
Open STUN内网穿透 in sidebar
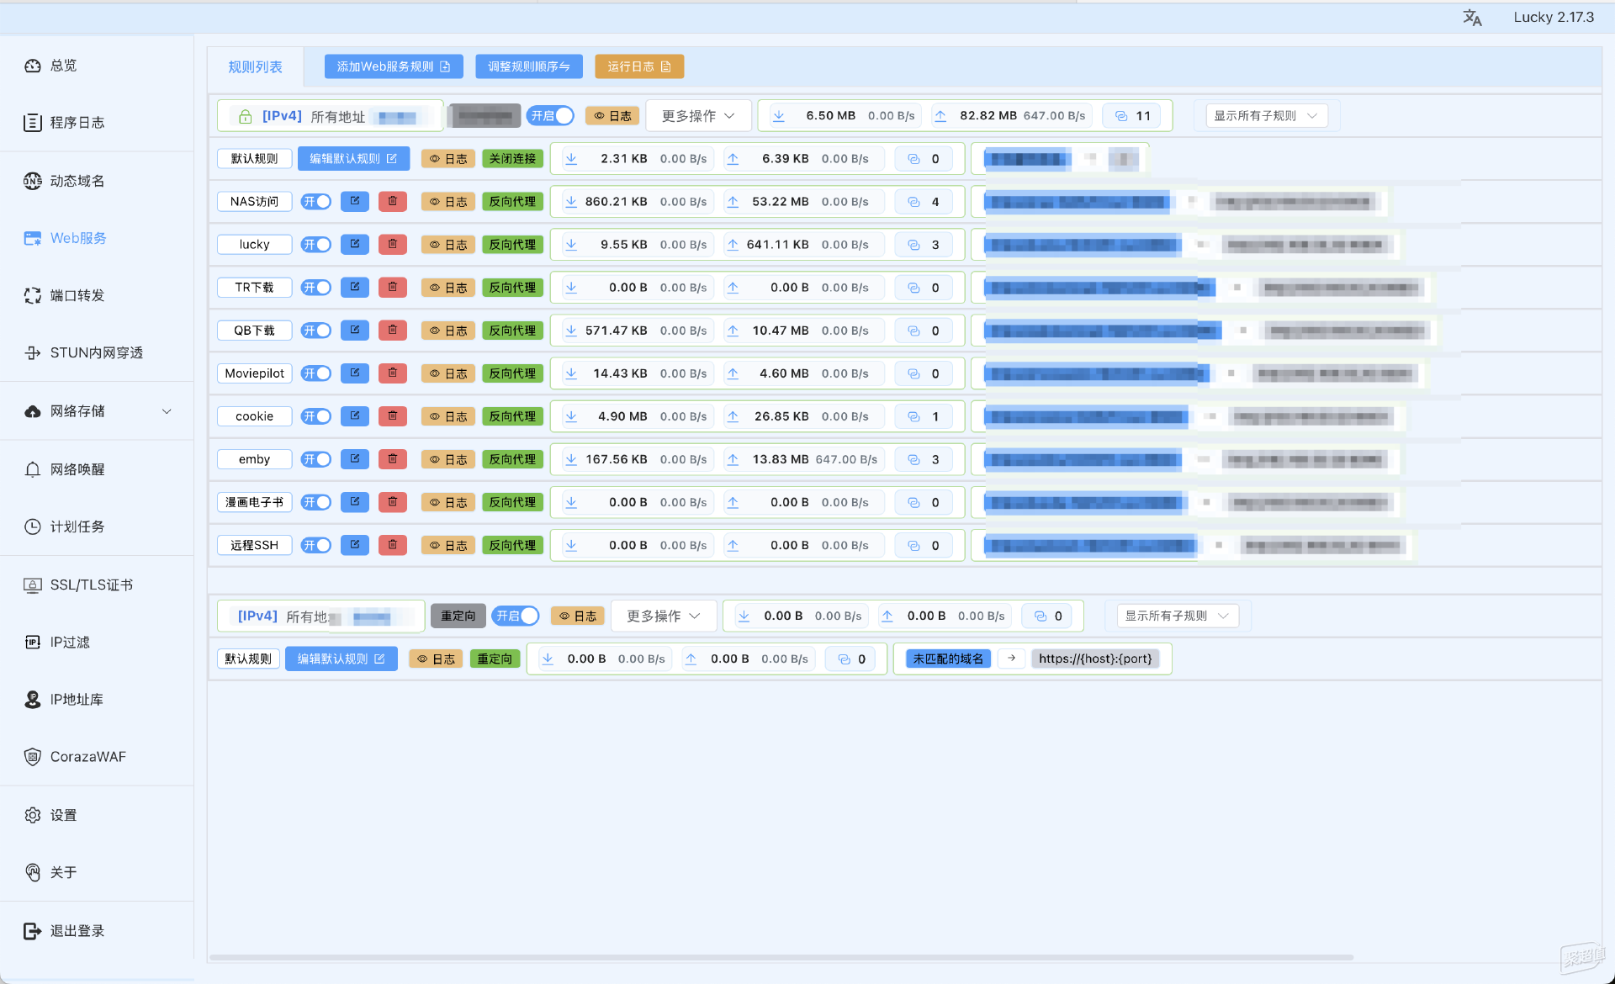click(97, 352)
